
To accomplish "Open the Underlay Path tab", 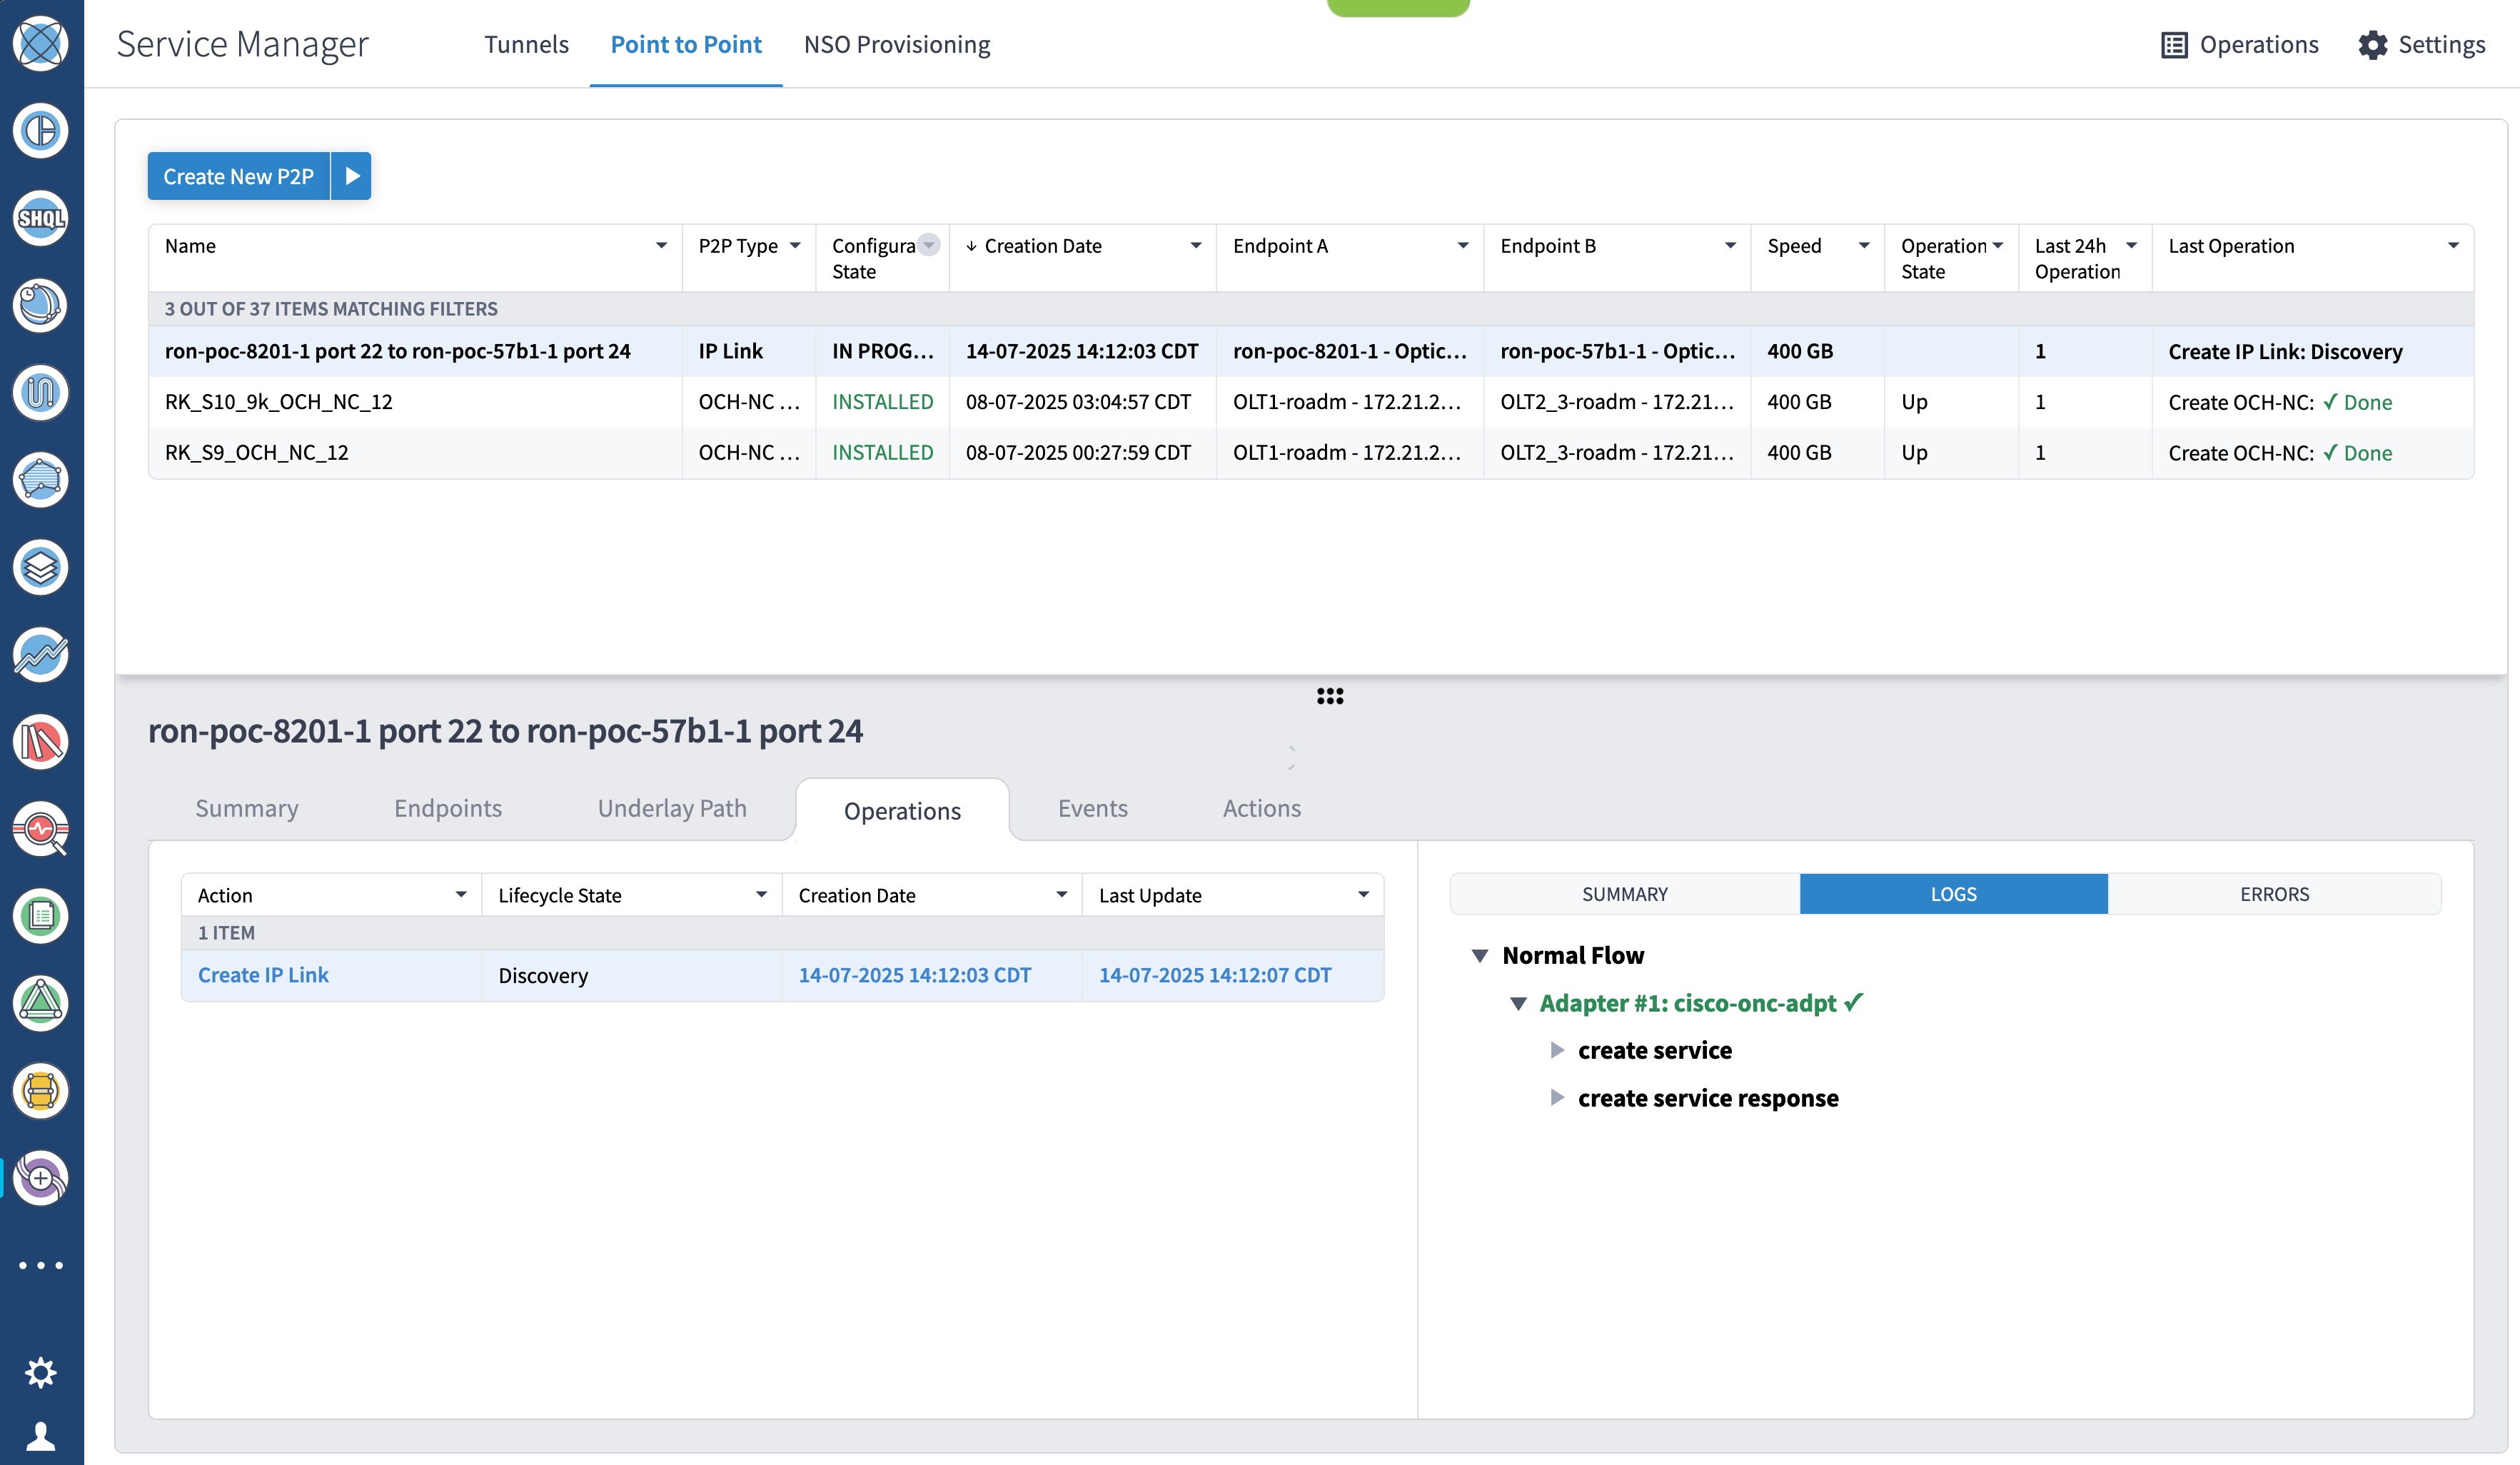I will [672, 808].
